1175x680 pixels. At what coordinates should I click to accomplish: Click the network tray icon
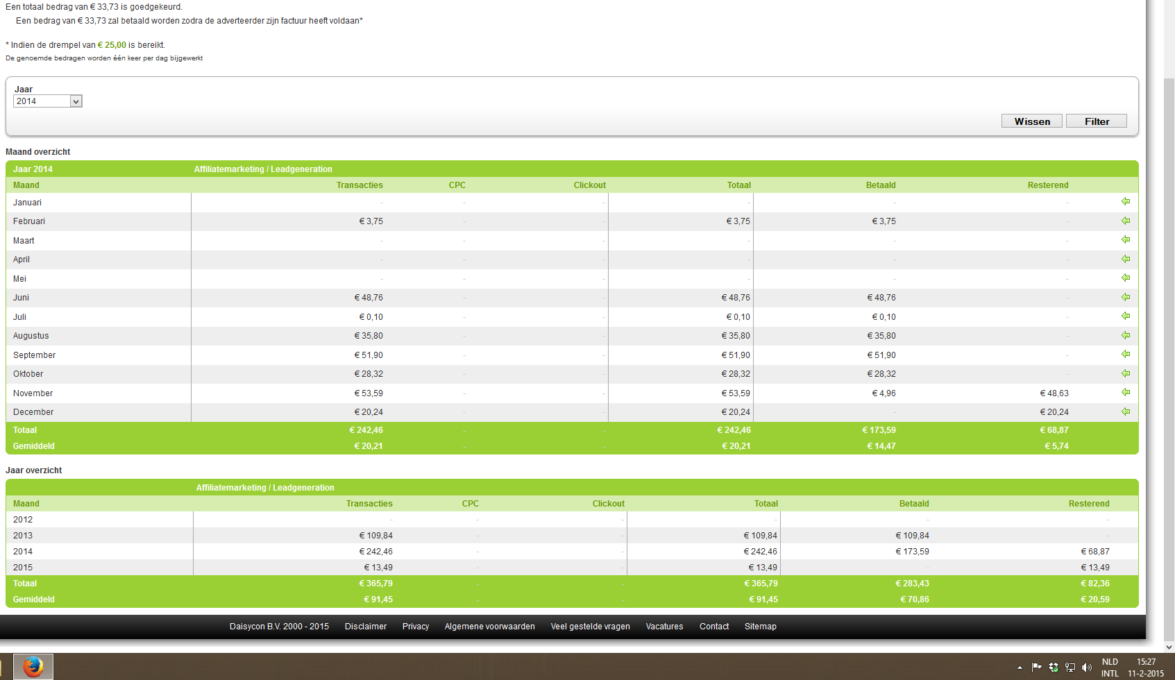point(1070,668)
